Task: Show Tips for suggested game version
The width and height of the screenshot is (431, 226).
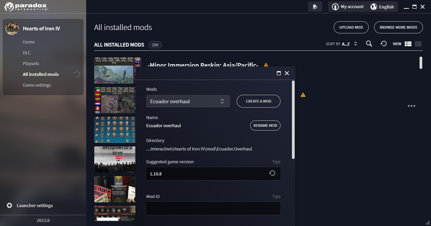Action: click(276, 162)
